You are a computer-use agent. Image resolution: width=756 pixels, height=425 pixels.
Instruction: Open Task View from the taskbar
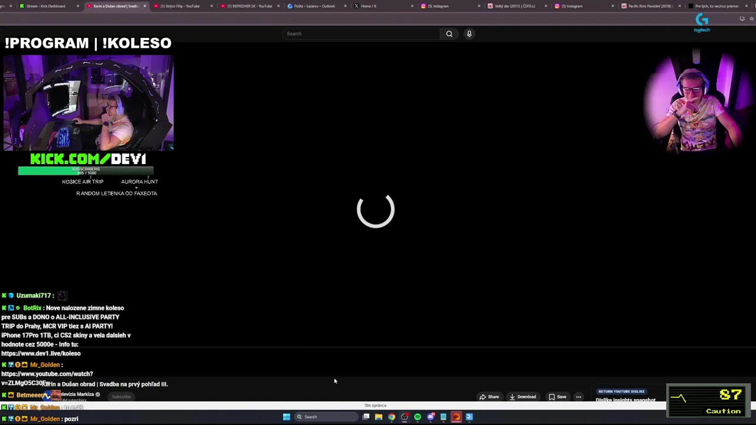pyautogui.click(x=366, y=417)
